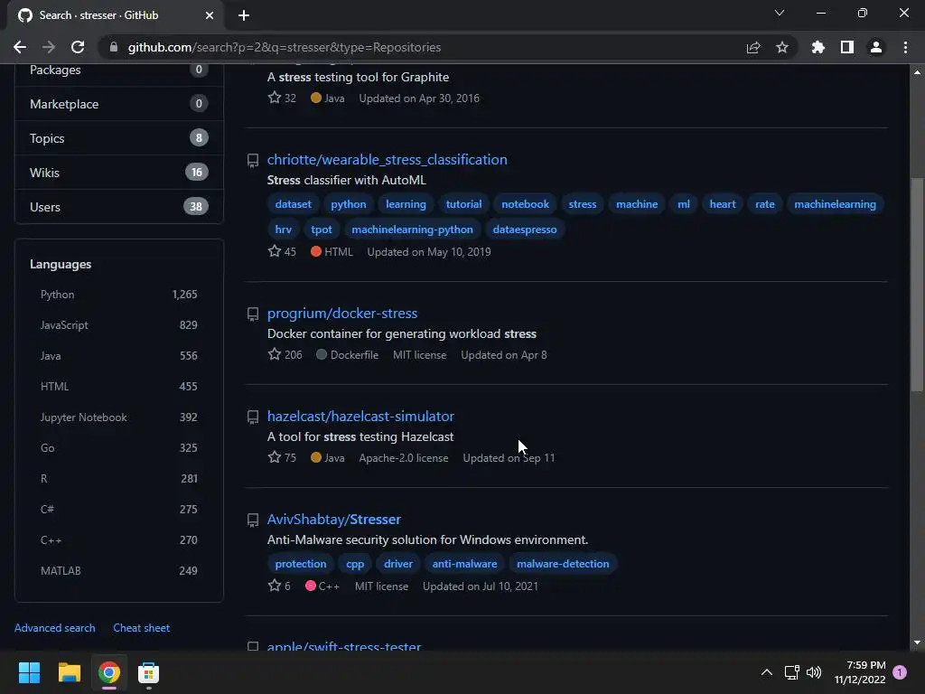Open Microsoft Store from the taskbar
This screenshot has height=694, width=925.
[x=149, y=672]
